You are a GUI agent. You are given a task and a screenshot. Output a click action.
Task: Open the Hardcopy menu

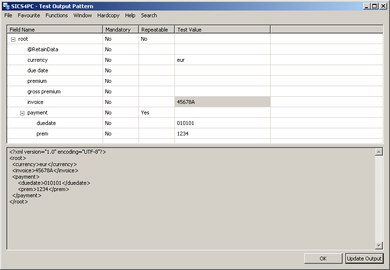[x=108, y=15]
